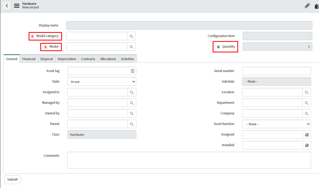
Task: Search for a user in Assigned to
Action: point(132,92)
